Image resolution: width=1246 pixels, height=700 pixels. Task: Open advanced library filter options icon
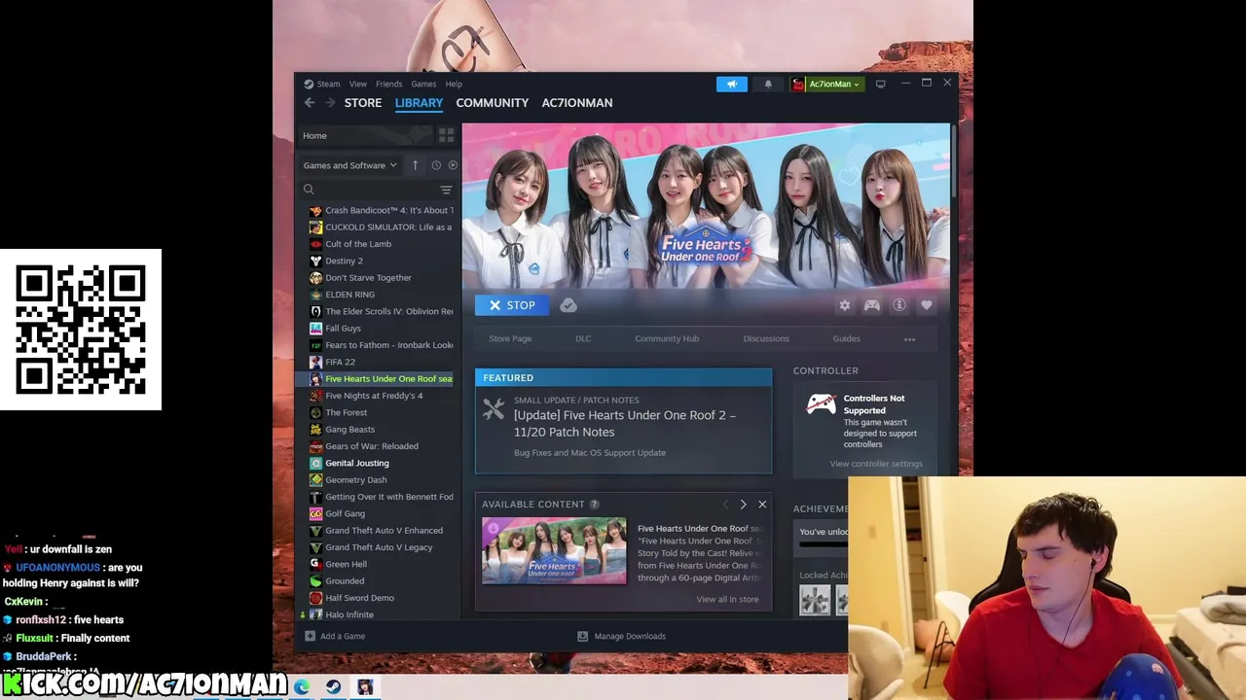point(446,190)
